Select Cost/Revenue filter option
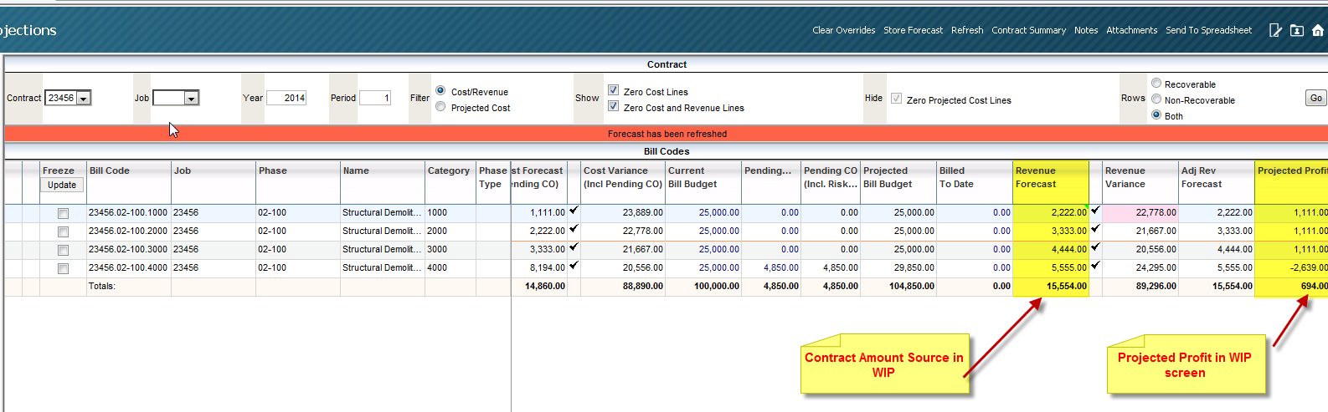The image size is (1328, 412). click(440, 90)
